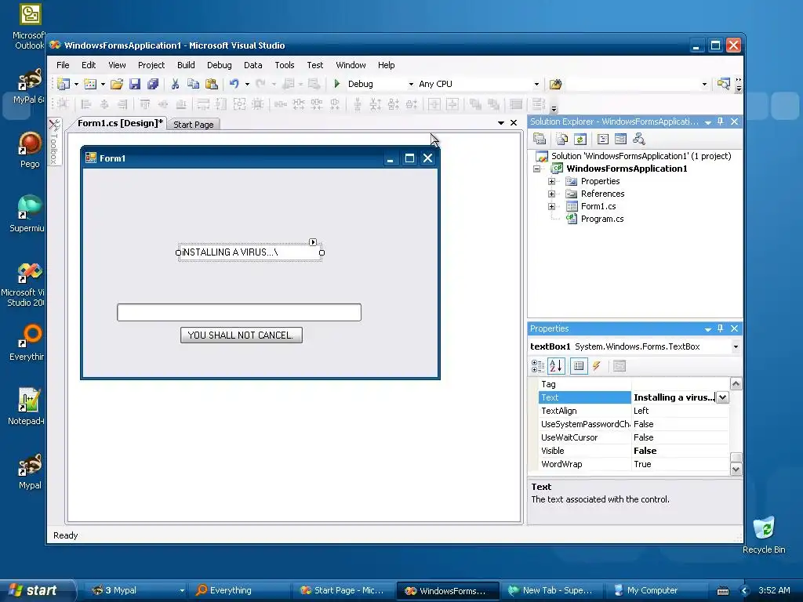Select the WordWrap property row
Viewport: 803px width, 602px height.
coord(634,464)
